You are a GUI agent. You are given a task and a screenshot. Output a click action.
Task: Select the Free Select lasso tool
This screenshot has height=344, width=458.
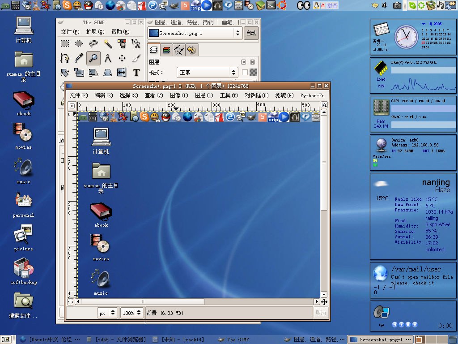(93, 43)
